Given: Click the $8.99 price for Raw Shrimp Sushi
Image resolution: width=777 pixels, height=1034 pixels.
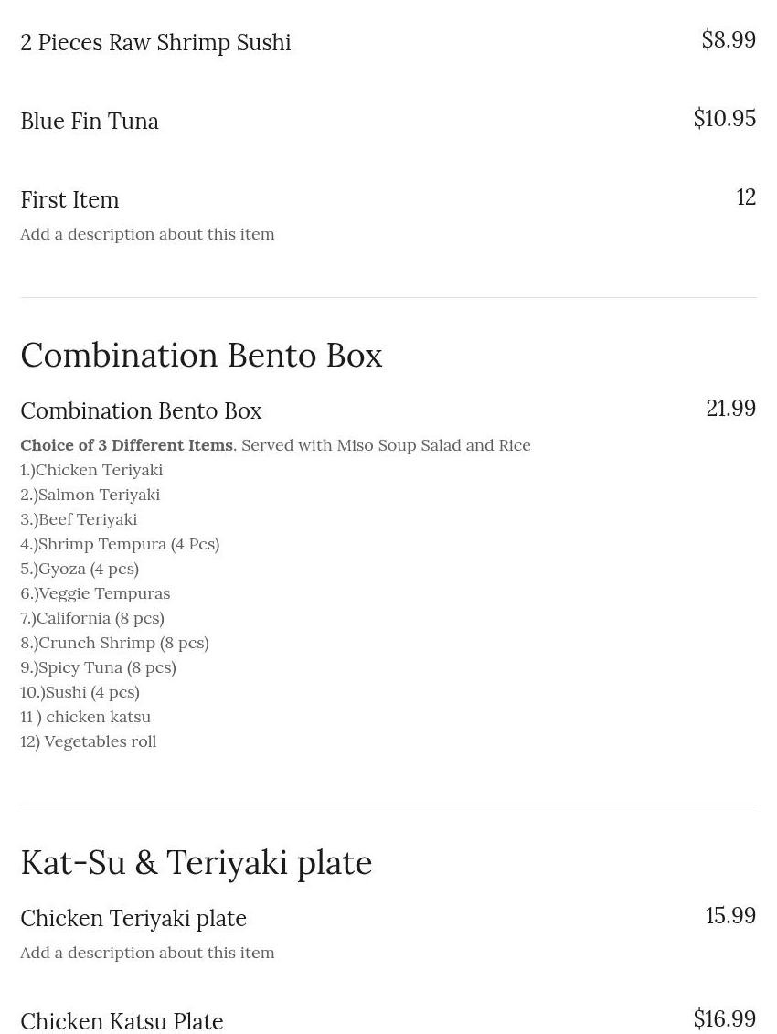Looking at the screenshot, I should pyautogui.click(x=728, y=40).
